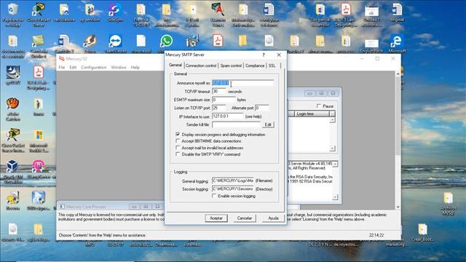Open the English for it desktop icon
This screenshot has height=262, width=466.
(x=371, y=43)
